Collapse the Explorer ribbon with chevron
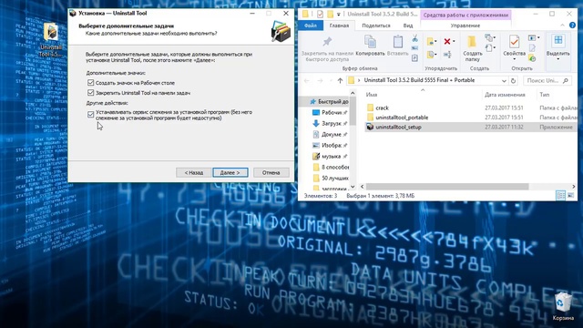 562,26
